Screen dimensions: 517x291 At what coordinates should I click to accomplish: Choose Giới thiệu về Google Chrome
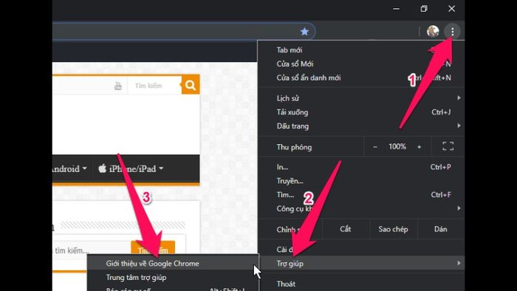(x=173, y=264)
